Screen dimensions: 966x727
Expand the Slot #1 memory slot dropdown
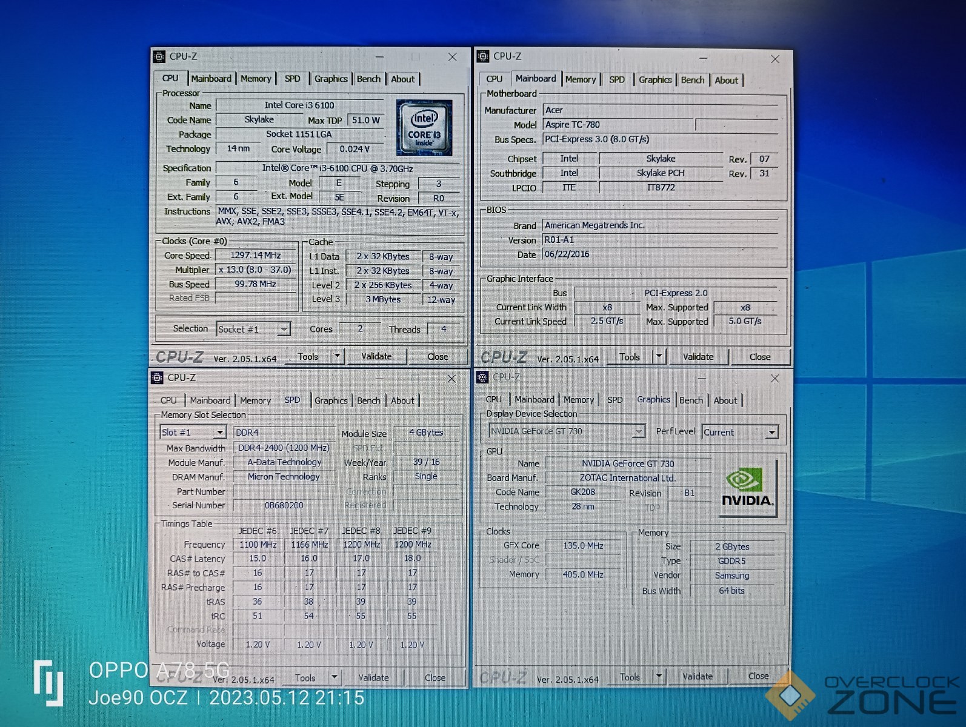tap(219, 433)
